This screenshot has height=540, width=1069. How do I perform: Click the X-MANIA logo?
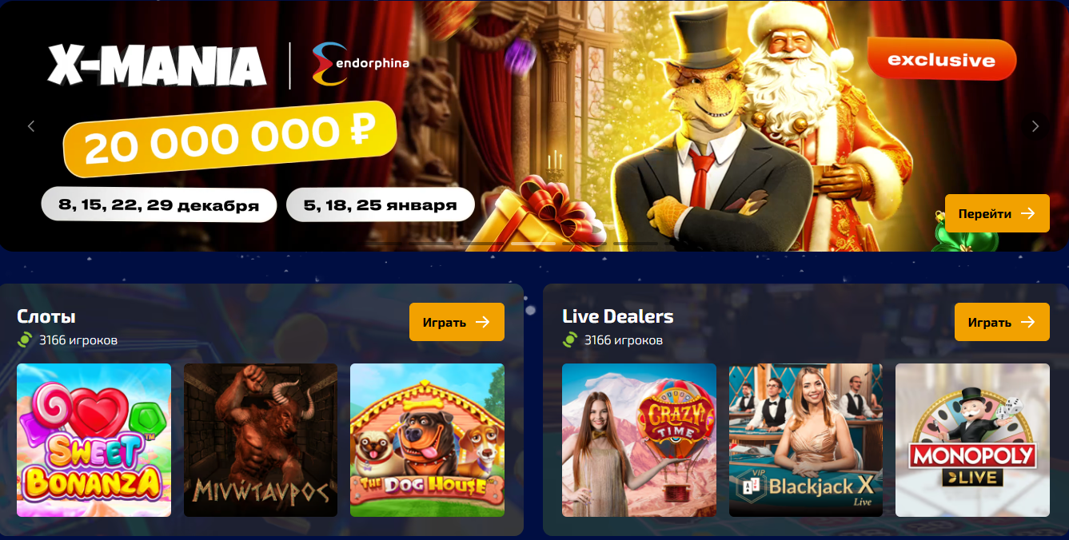(x=157, y=66)
